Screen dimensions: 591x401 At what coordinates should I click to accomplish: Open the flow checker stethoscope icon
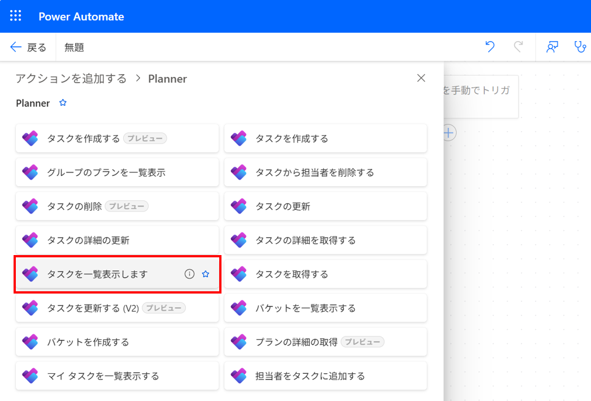pyautogui.click(x=580, y=47)
